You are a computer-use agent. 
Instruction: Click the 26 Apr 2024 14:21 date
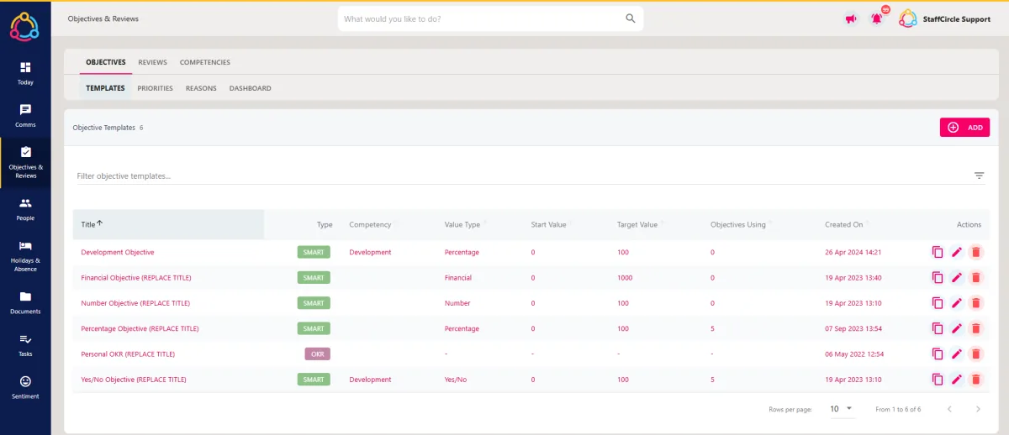(853, 252)
